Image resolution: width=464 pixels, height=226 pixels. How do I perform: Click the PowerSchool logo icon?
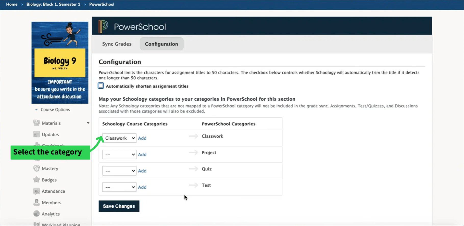103,26
